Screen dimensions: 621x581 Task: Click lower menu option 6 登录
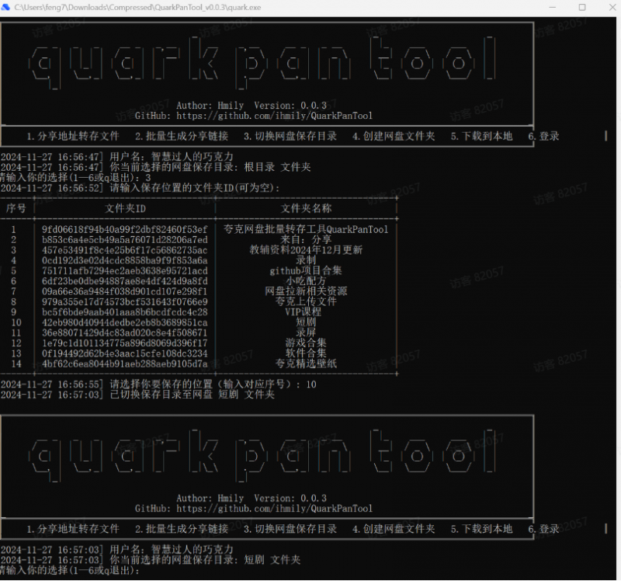tap(544, 529)
